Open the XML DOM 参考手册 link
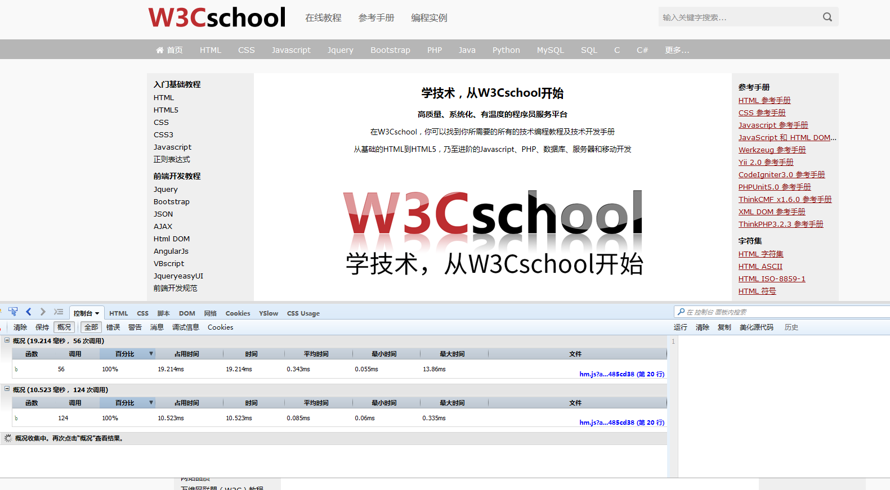Image resolution: width=890 pixels, height=490 pixels. pos(772,212)
